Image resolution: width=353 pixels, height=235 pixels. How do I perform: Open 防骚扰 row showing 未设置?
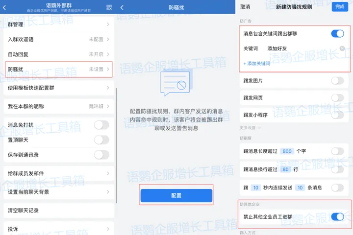pos(58,69)
